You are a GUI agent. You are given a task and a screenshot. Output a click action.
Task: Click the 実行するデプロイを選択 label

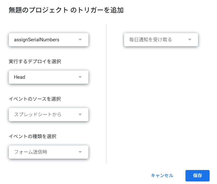tap(35, 61)
